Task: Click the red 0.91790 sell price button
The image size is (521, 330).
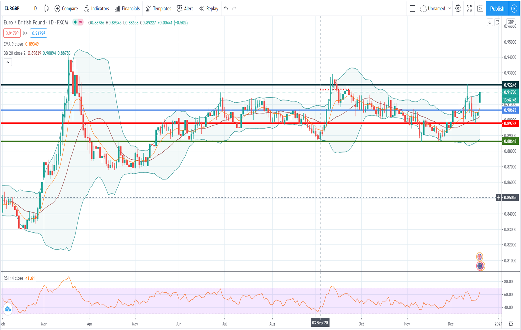Action: click(x=12, y=33)
